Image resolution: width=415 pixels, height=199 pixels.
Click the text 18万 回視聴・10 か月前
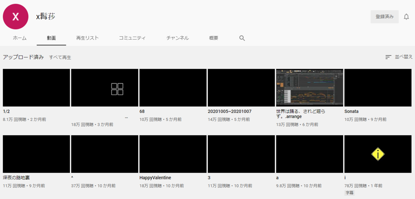click(162, 186)
